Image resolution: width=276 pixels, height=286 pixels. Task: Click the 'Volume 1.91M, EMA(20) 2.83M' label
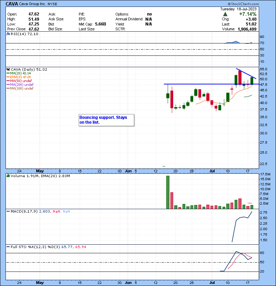tap(40, 176)
